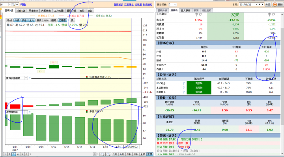
Task: Switch to the 大單券商 tab
Action: pos(46,11)
